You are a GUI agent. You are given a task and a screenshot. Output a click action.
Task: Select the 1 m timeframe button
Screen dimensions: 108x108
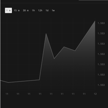[8, 10]
